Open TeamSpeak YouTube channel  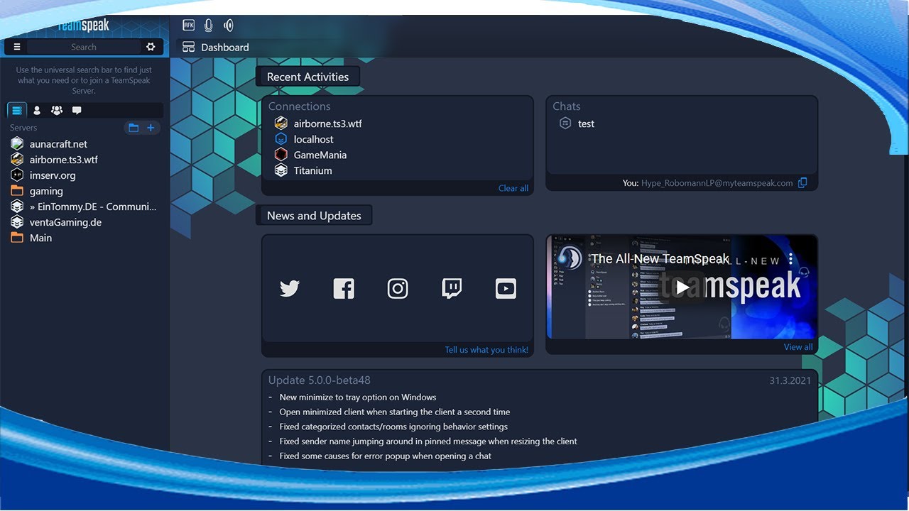[x=506, y=289]
